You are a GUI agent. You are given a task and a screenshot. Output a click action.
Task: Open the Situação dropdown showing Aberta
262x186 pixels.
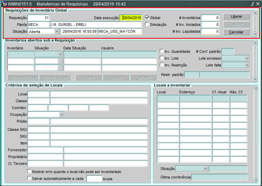pos(57,32)
